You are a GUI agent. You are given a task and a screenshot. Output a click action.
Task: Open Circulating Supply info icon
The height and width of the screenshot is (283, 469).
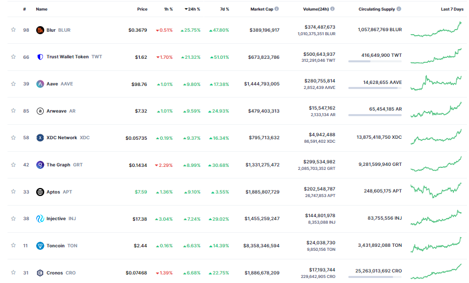click(399, 9)
